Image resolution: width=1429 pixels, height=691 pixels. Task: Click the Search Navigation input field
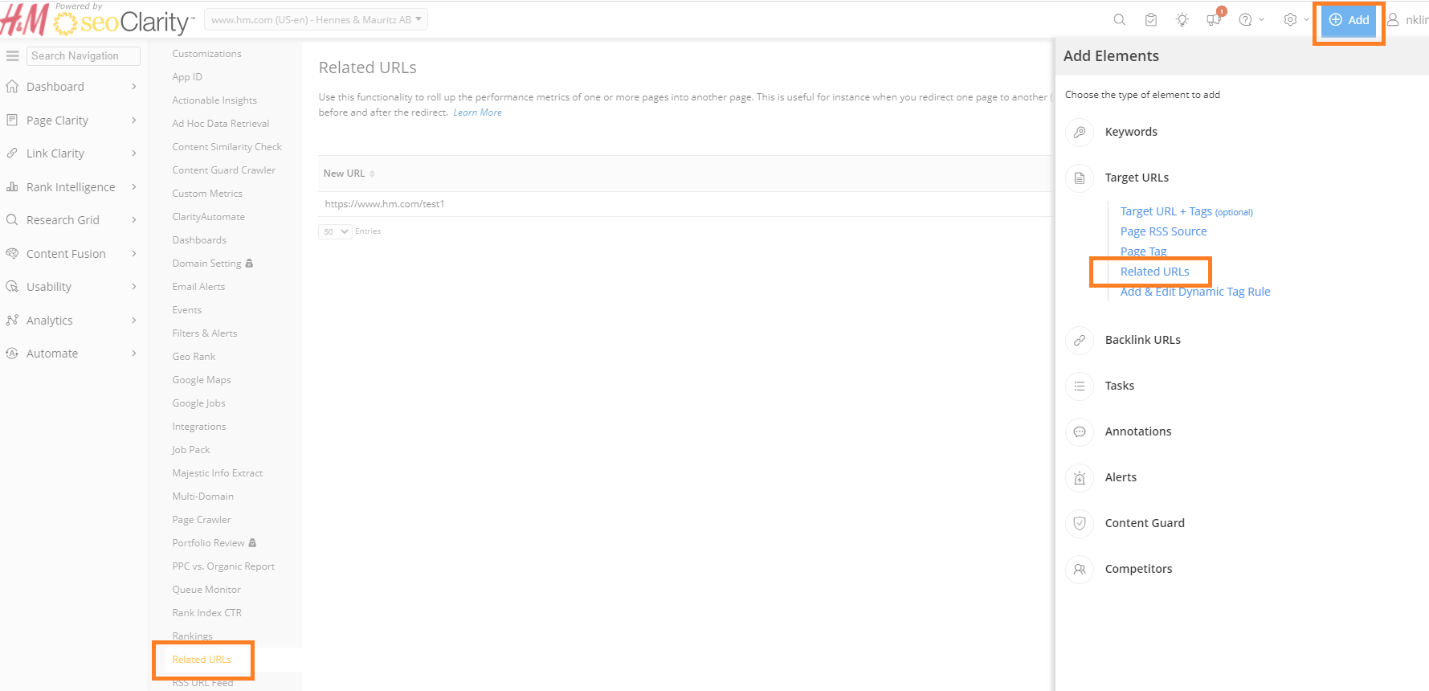(x=84, y=55)
